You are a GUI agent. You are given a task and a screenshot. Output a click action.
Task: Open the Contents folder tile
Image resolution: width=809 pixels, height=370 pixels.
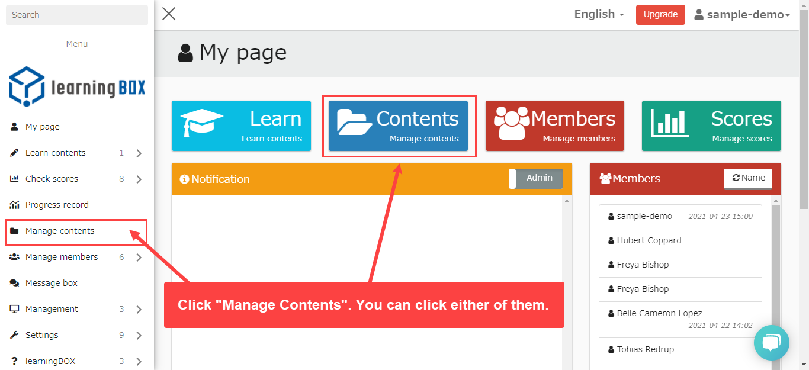(x=398, y=126)
